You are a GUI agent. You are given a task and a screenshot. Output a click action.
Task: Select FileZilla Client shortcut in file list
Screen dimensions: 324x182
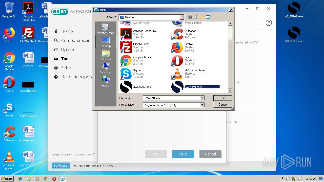(135, 47)
